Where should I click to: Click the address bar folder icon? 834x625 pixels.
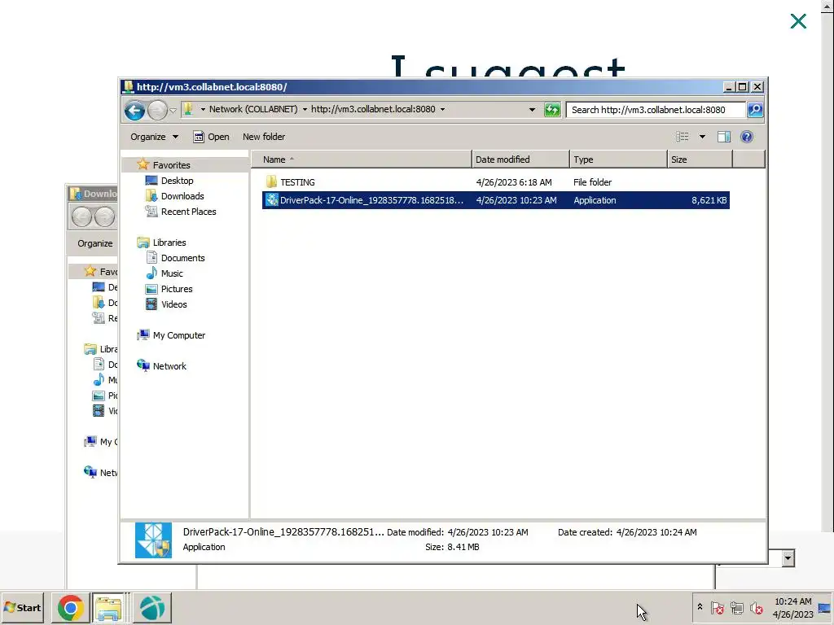click(x=188, y=109)
